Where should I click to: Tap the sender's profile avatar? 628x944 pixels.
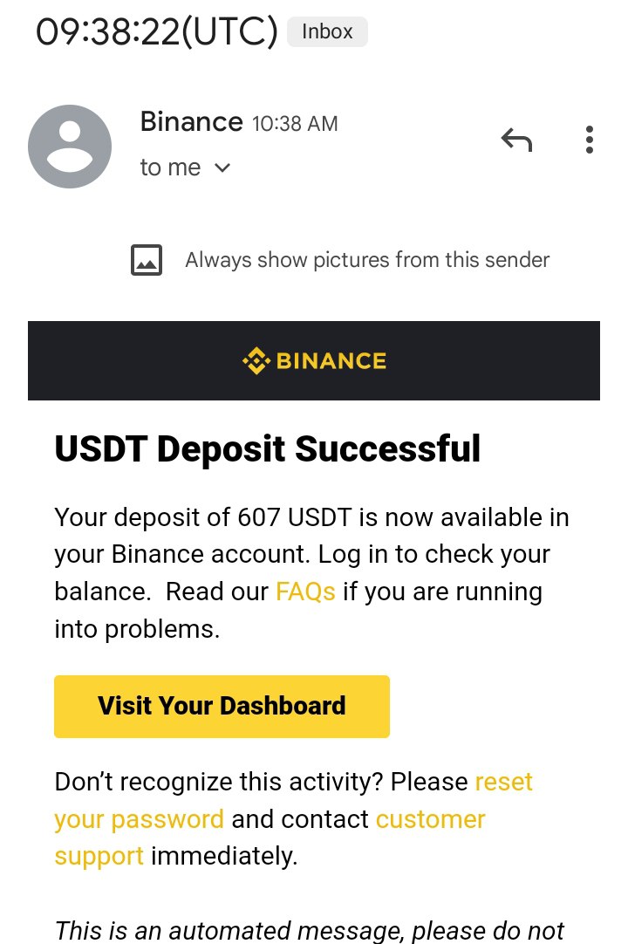tap(70, 147)
